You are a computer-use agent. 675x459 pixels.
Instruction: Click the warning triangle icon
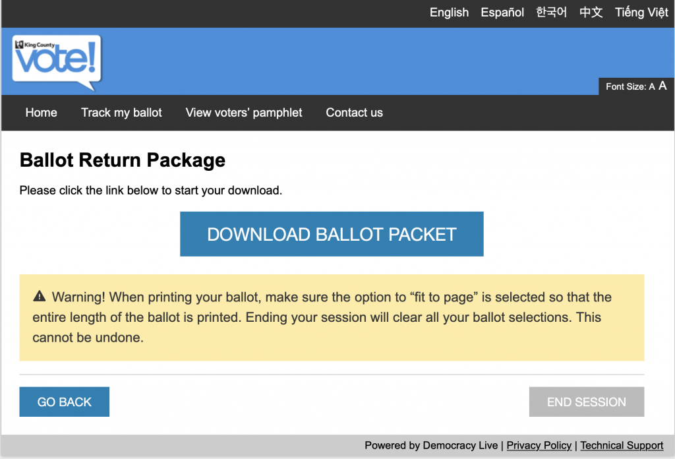pos(39,296)
